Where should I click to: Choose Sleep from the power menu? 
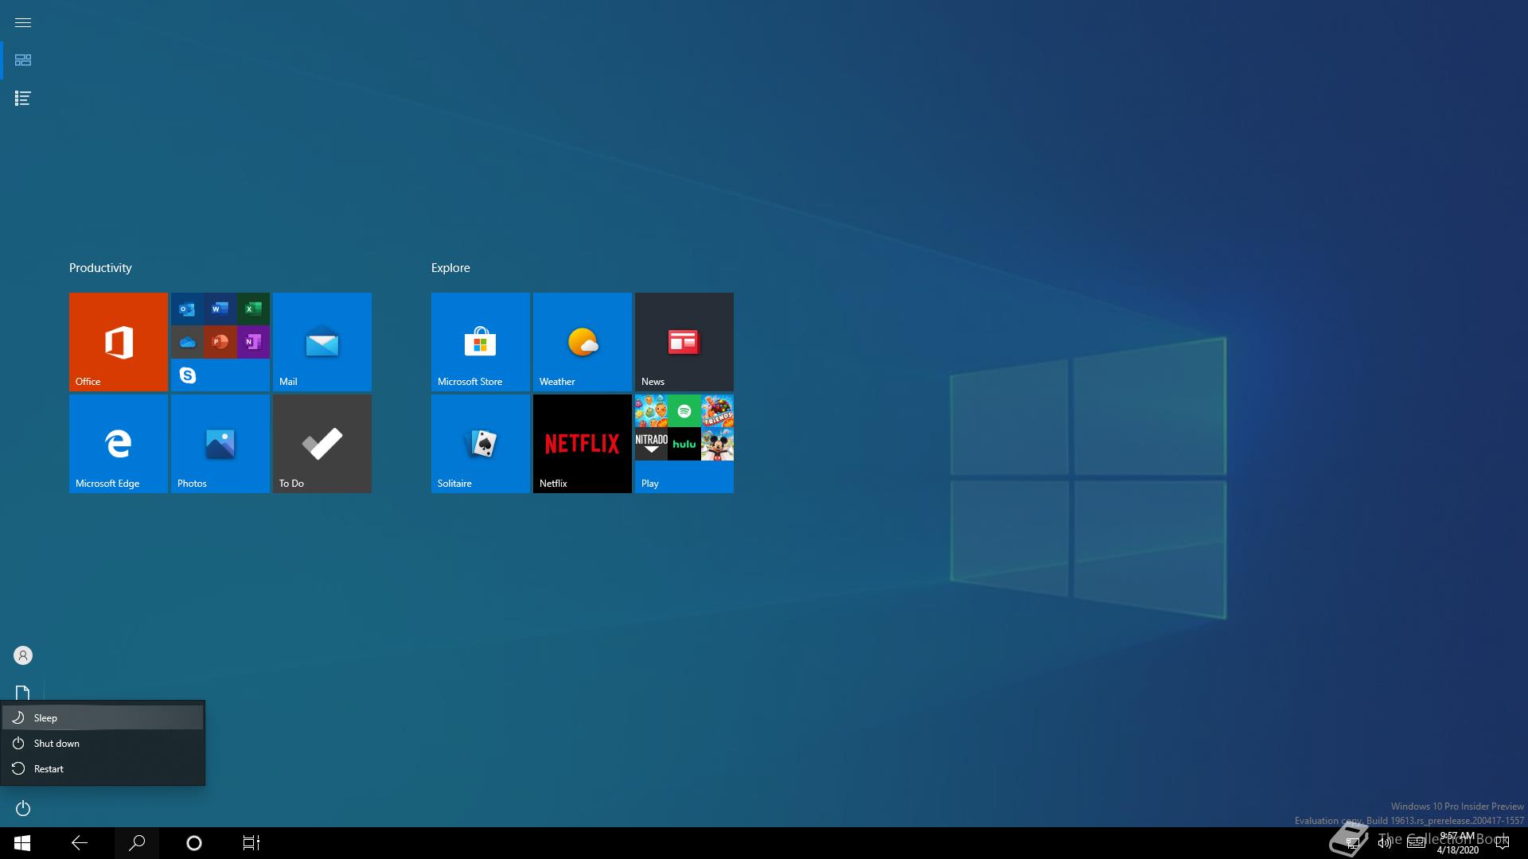click(x=103, y=717)
